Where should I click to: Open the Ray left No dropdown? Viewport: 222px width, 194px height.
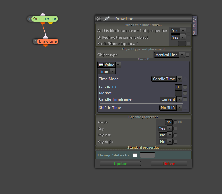pyautogui.click(x=165, y=135)
